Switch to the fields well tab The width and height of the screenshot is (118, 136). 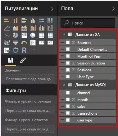[11, 60]
